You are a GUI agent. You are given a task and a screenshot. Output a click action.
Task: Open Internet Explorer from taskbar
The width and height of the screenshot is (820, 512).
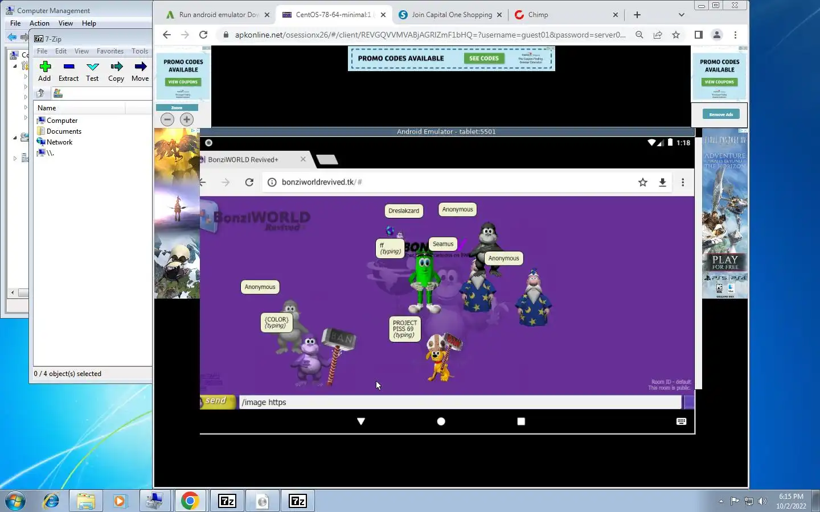[51, 501]
